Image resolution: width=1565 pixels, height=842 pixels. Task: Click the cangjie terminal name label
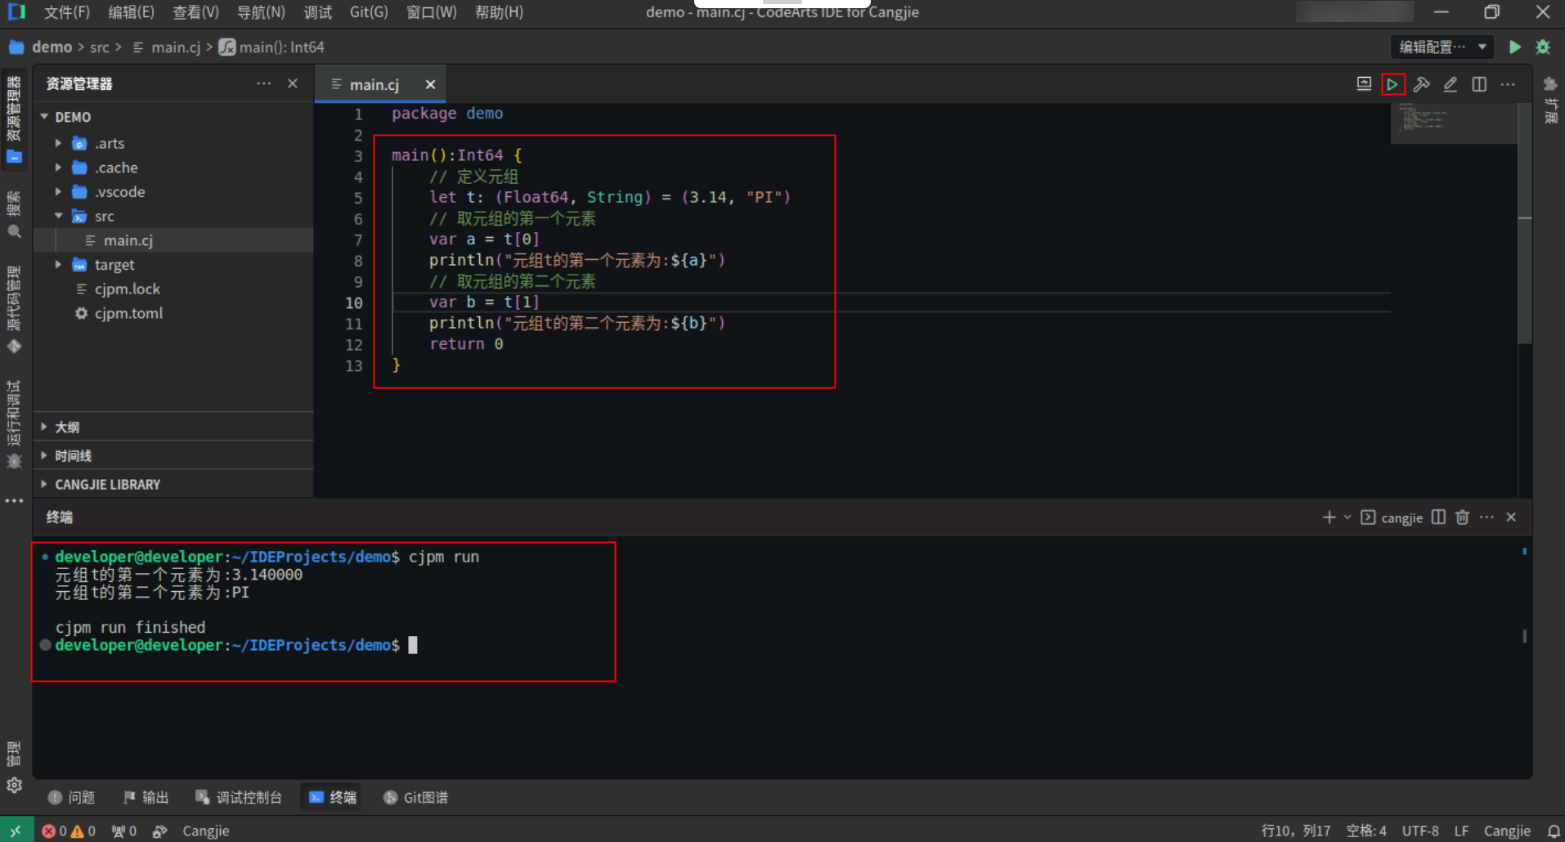[1401, 517]
